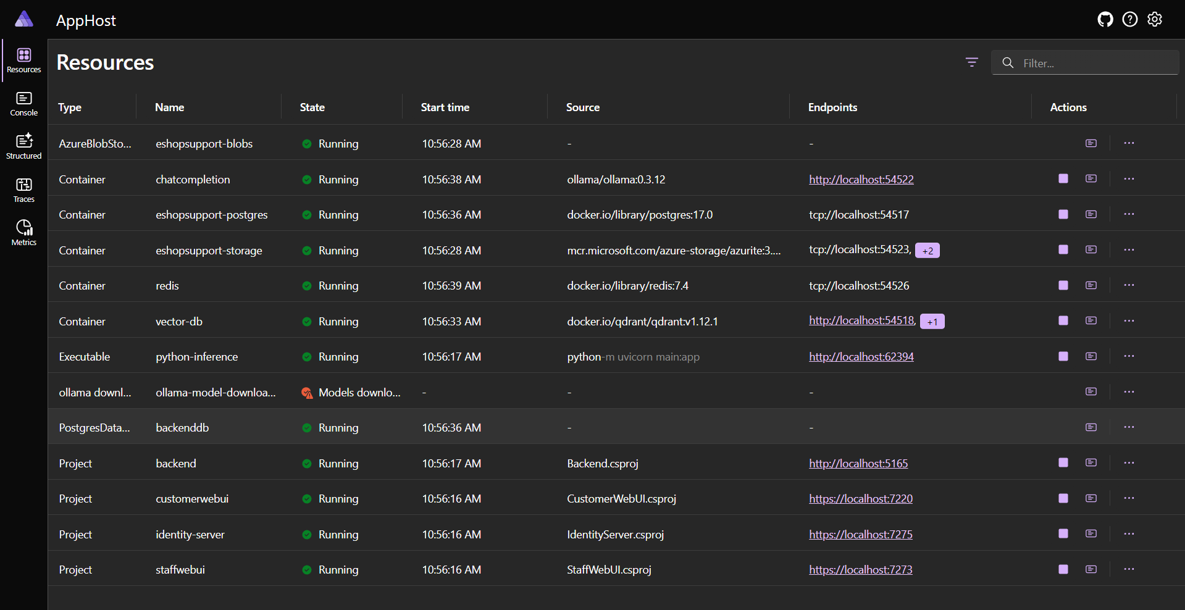The image size is (1185, 610).
Task: Open identity-server endpoint localhost:7275
Action: 861,535
